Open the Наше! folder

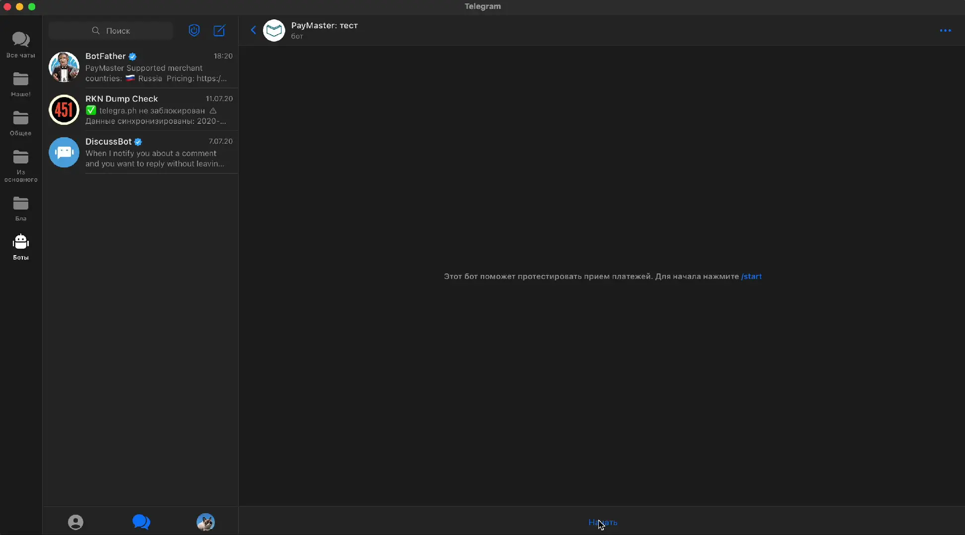20,84
